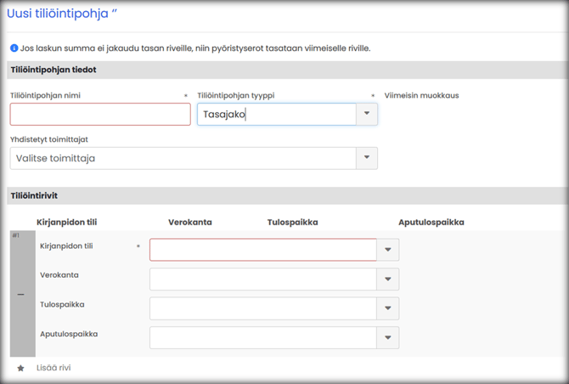Remove row 1 using the minus icon
569x384 pixels.
[20, 295]
